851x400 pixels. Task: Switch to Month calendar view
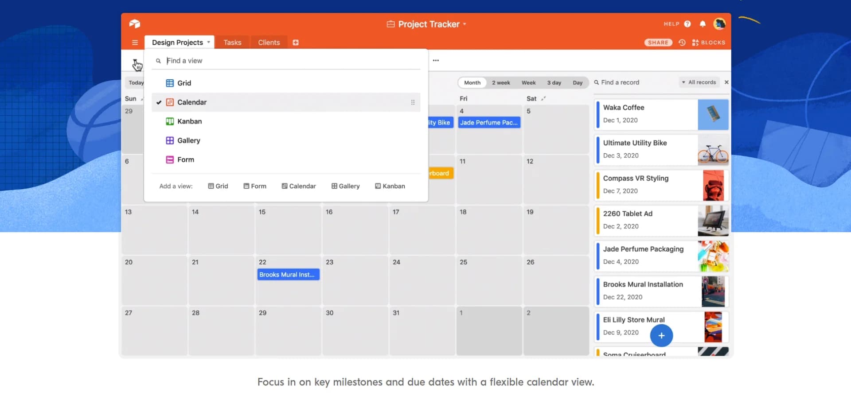(472, 83)
